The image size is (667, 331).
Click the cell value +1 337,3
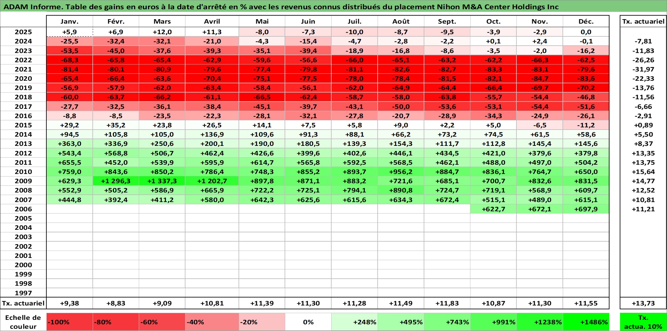point(162,181)
